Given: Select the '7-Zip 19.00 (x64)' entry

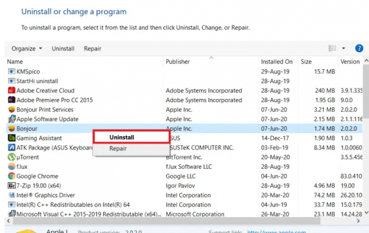Looking at the screenshot, I should pyautogui.click(x=39, y=186).
